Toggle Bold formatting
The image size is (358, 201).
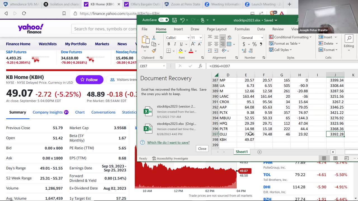pyautogui.click(x=169, y=44)
